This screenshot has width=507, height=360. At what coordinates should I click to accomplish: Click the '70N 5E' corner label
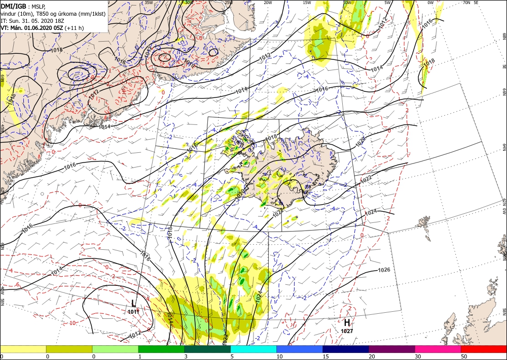tap(470, 2)
